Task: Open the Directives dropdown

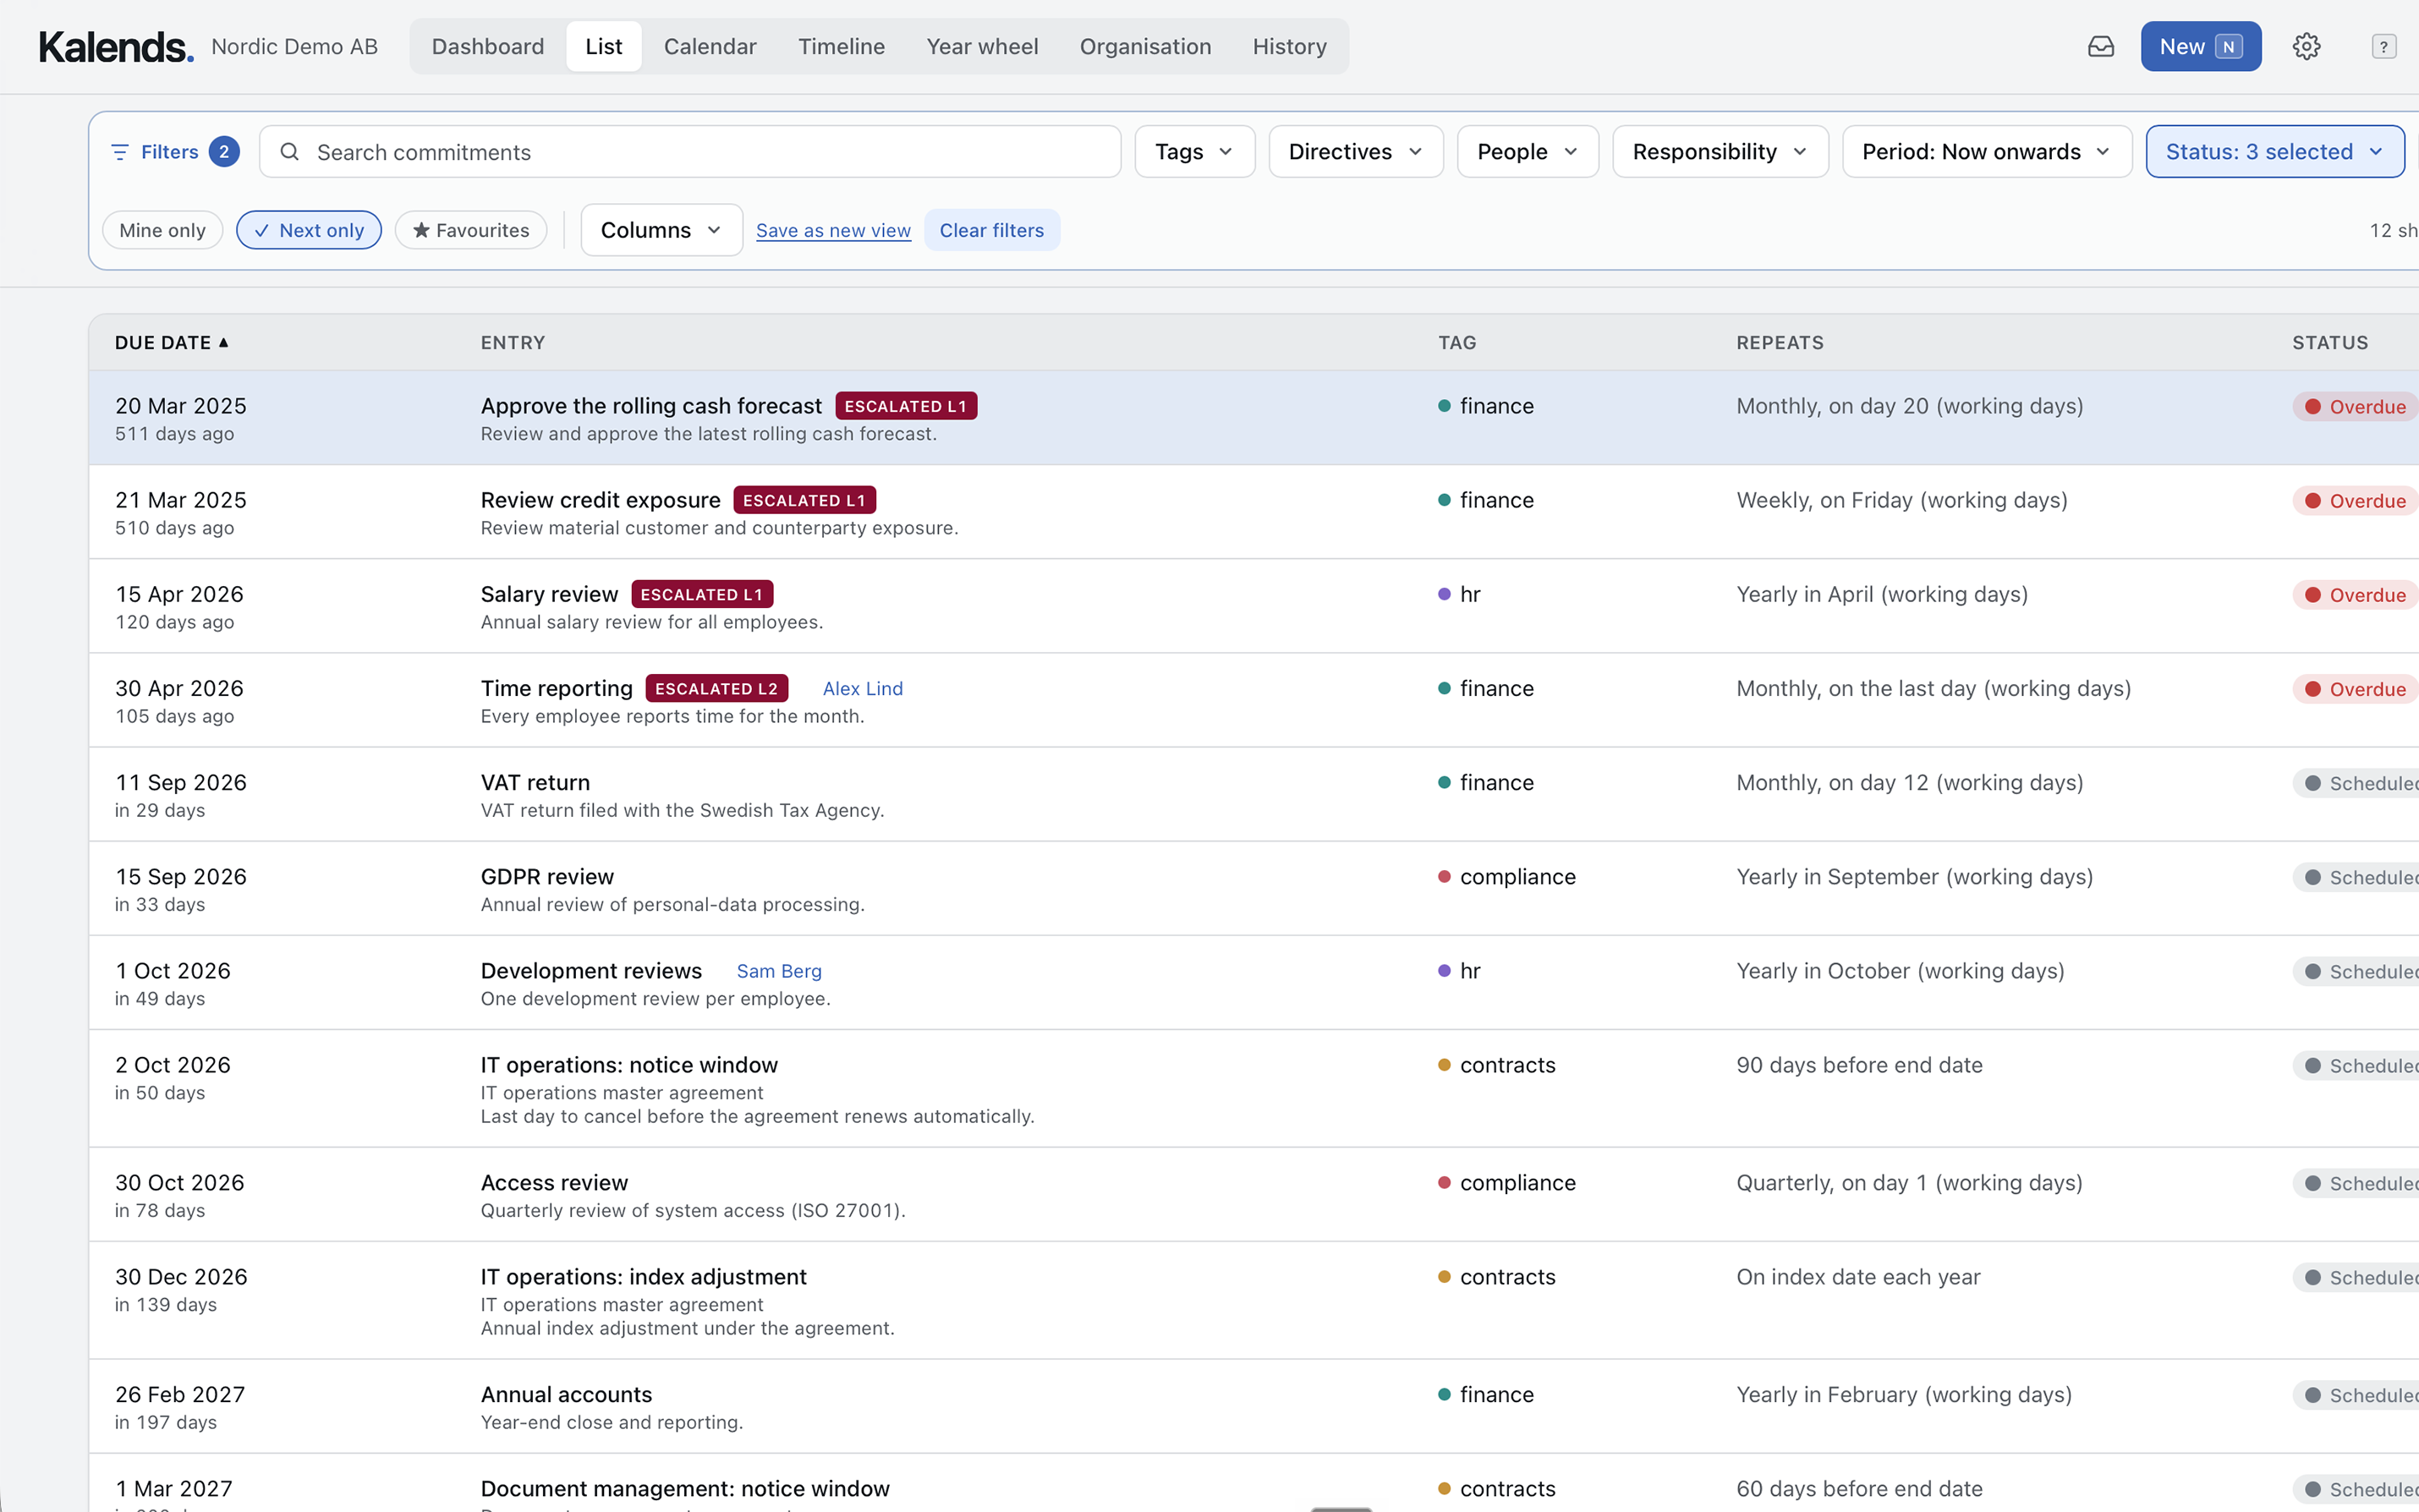Action: click(x=1355, y=152)
